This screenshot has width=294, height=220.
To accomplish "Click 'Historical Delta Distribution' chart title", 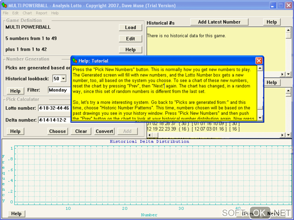I will (149, 141).
